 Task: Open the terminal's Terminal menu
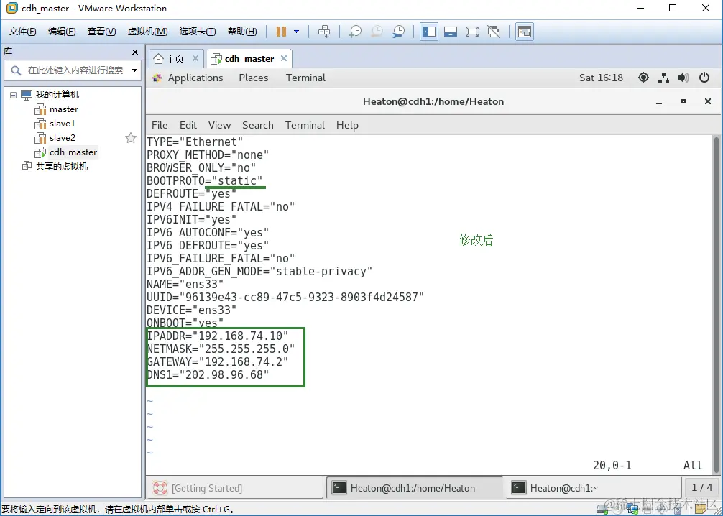click(305, 126)
